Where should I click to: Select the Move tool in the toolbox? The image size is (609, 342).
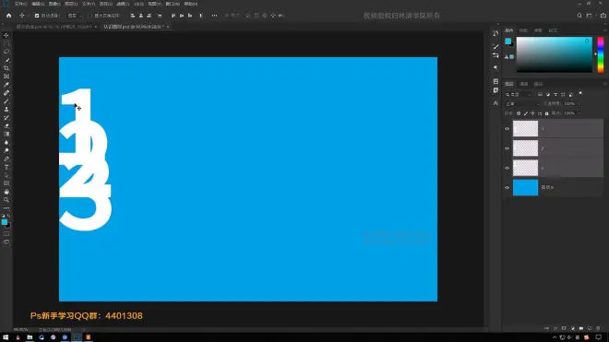tap(6, 35)
